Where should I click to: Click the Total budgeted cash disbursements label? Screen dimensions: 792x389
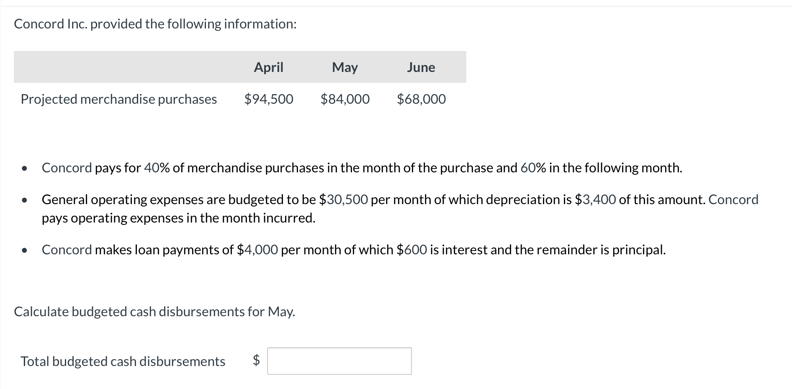click(123, 361)
